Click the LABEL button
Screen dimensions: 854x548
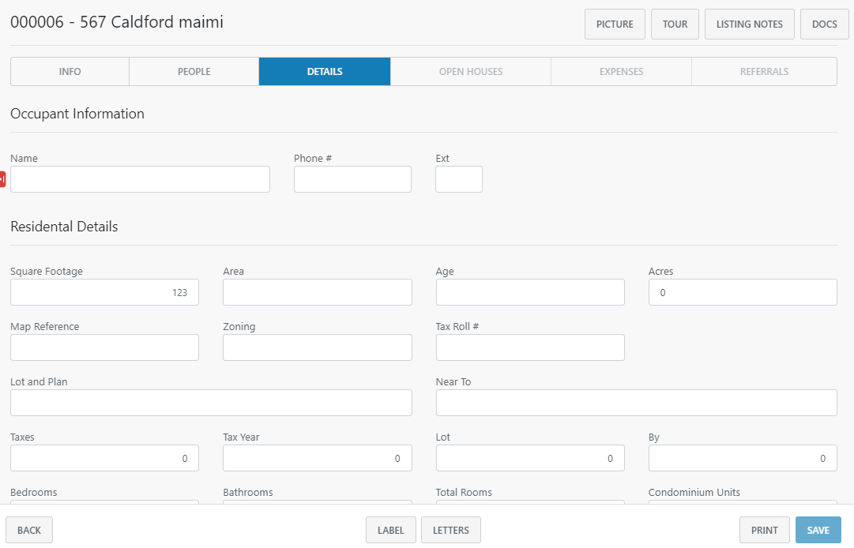click(x=390, y=529)
